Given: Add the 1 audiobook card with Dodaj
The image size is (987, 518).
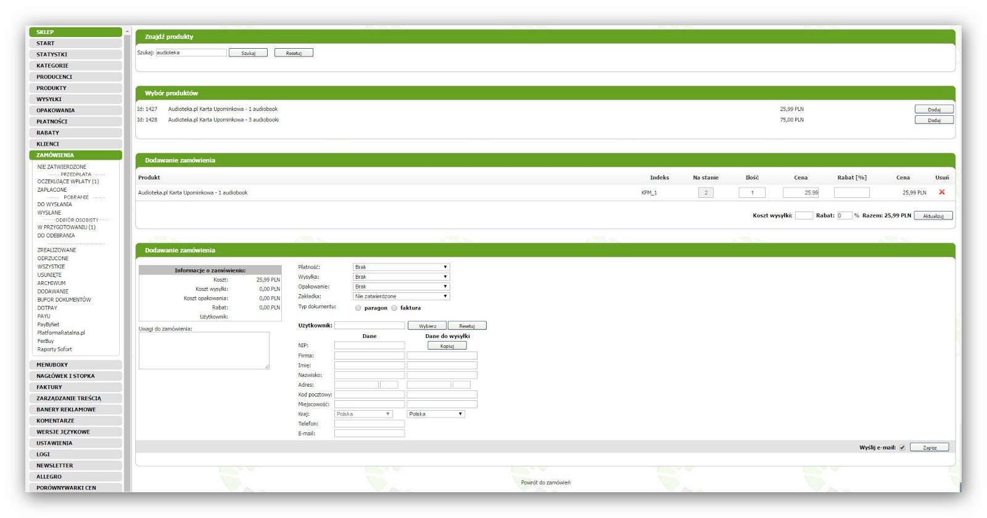Looking at the screenshot, I should click(934, 109).
